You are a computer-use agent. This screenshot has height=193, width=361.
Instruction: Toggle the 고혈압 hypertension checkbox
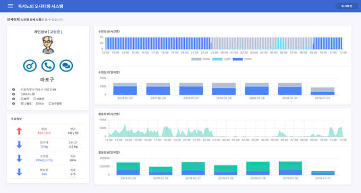pyautogui.click(x=22, y=103)
